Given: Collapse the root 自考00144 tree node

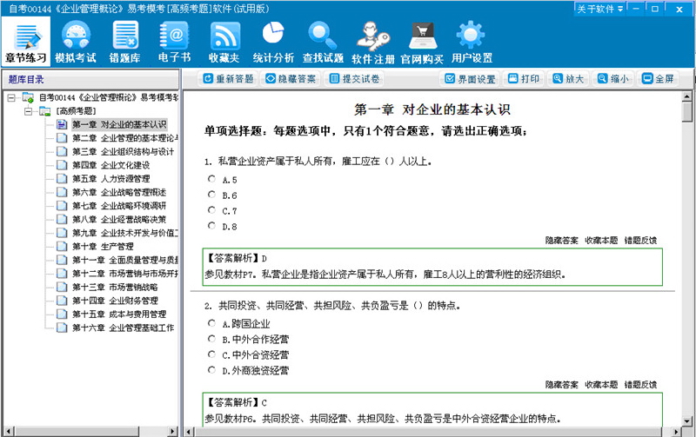Looking at the screenshot, I should click(11, 97).
